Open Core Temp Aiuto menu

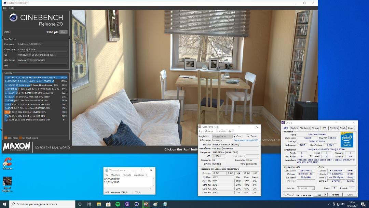click(231, 131)
